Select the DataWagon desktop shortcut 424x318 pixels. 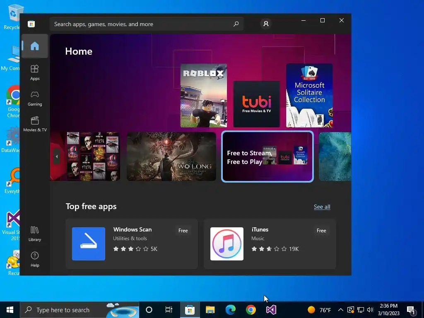click(x=11, y=140)
